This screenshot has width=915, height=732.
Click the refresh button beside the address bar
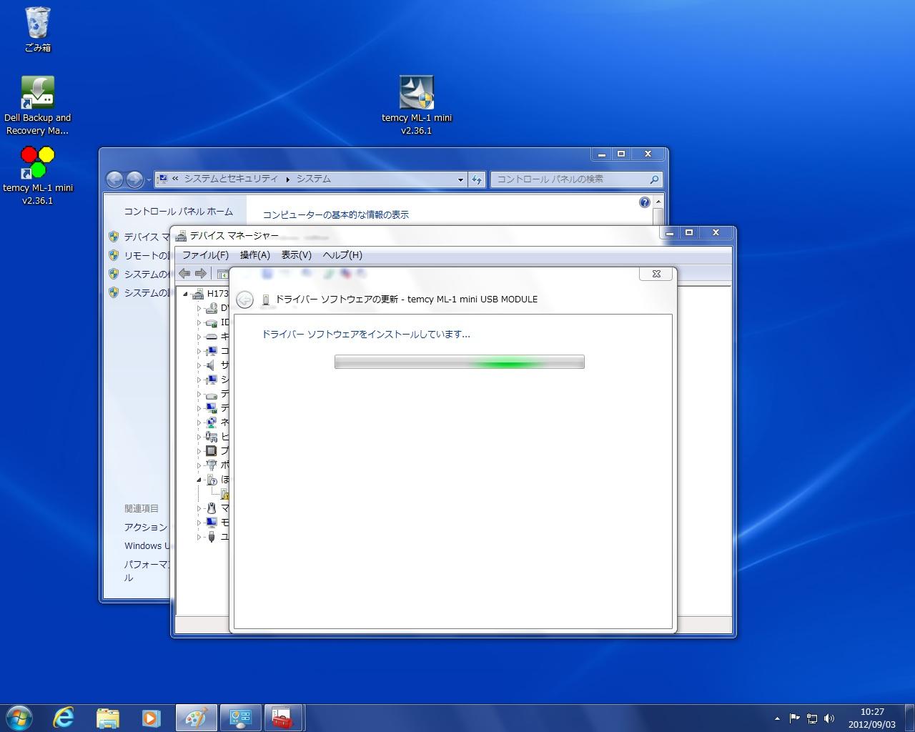[477, 179]
